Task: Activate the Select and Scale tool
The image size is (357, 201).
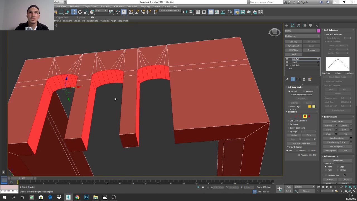Action: pos(86,12)
